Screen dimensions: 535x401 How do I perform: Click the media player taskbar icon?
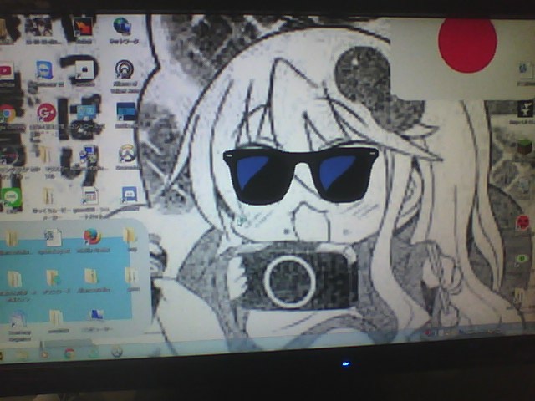pyautogui.click(x=44, y=354)
